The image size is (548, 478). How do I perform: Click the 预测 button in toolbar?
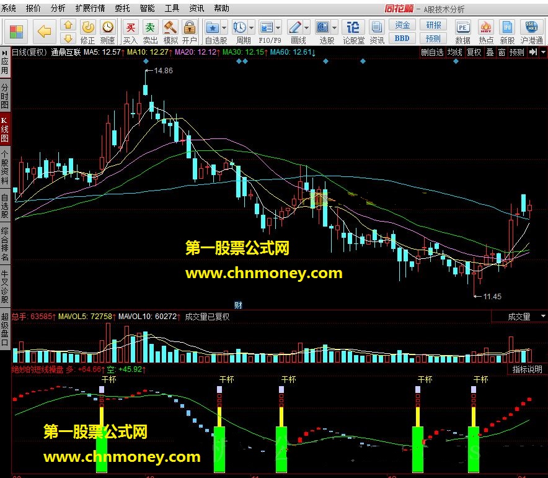pos(433,38)
